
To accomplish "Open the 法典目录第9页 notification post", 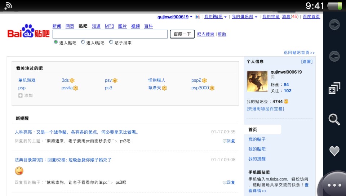I will 63,160.
